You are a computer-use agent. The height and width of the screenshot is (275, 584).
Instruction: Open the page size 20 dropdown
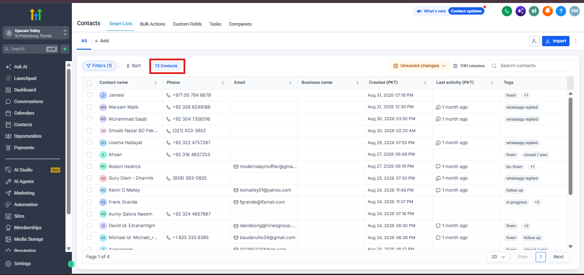point(498,257)
